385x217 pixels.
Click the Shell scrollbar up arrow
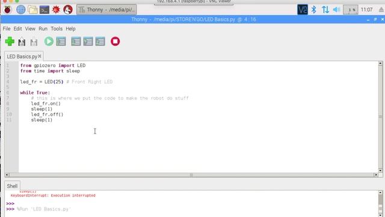pyautogui.click(x=380, y=193)
